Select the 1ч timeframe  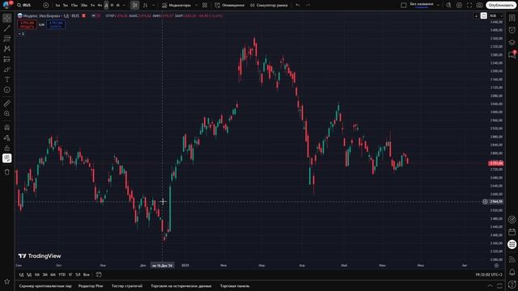click(92, 6)
